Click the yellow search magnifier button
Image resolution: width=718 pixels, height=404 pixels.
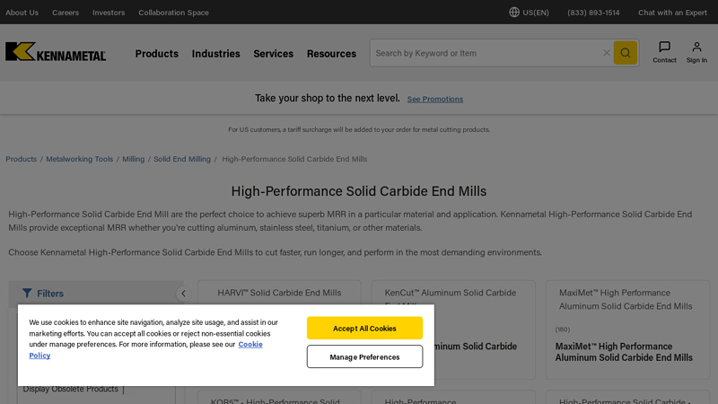click(x=625, y=53)
